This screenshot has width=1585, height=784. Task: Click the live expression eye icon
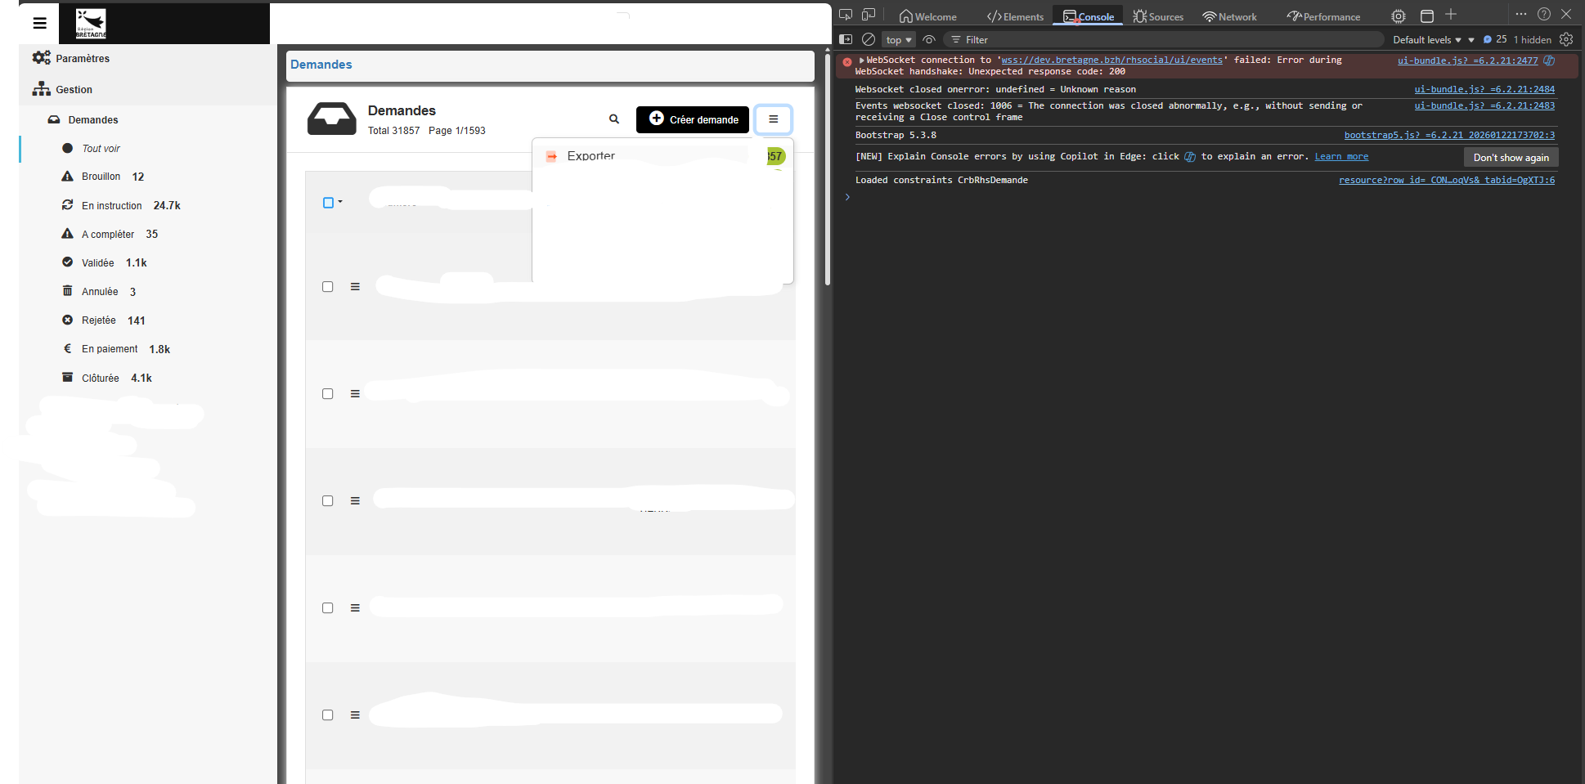pyautogui.click(x=929, y=39)
